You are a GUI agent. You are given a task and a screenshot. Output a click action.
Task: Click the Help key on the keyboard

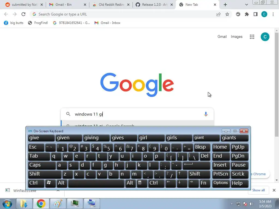pyautogui.click(x=239, y=183)
